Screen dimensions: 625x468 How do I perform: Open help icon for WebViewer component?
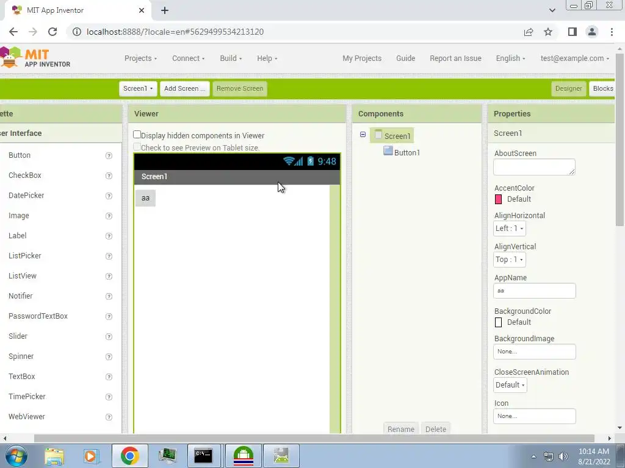click(x=109, y=417)
